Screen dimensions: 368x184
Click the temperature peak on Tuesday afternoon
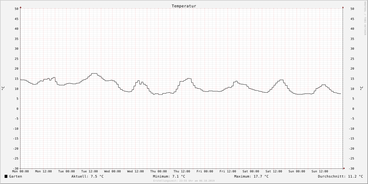click(94, 74)
